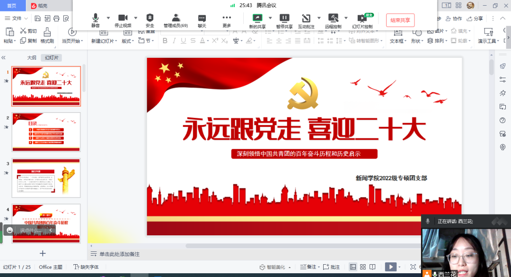The image size is (511, 277).
Task: Open 演示工具 presentation tools
Action: [488, 36]
